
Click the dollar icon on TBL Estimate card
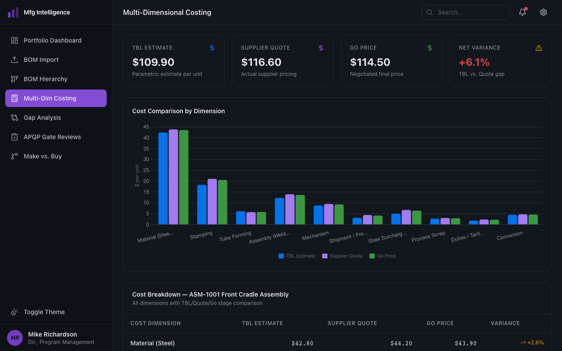tap(212, 47)
